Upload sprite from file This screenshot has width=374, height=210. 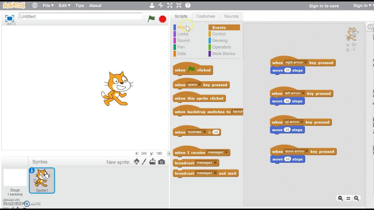click(152, 162)
